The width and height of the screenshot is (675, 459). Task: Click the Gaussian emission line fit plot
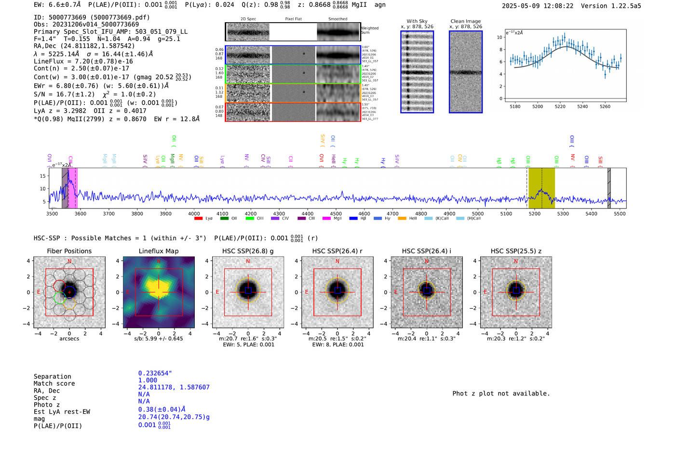tap(565, 66)
